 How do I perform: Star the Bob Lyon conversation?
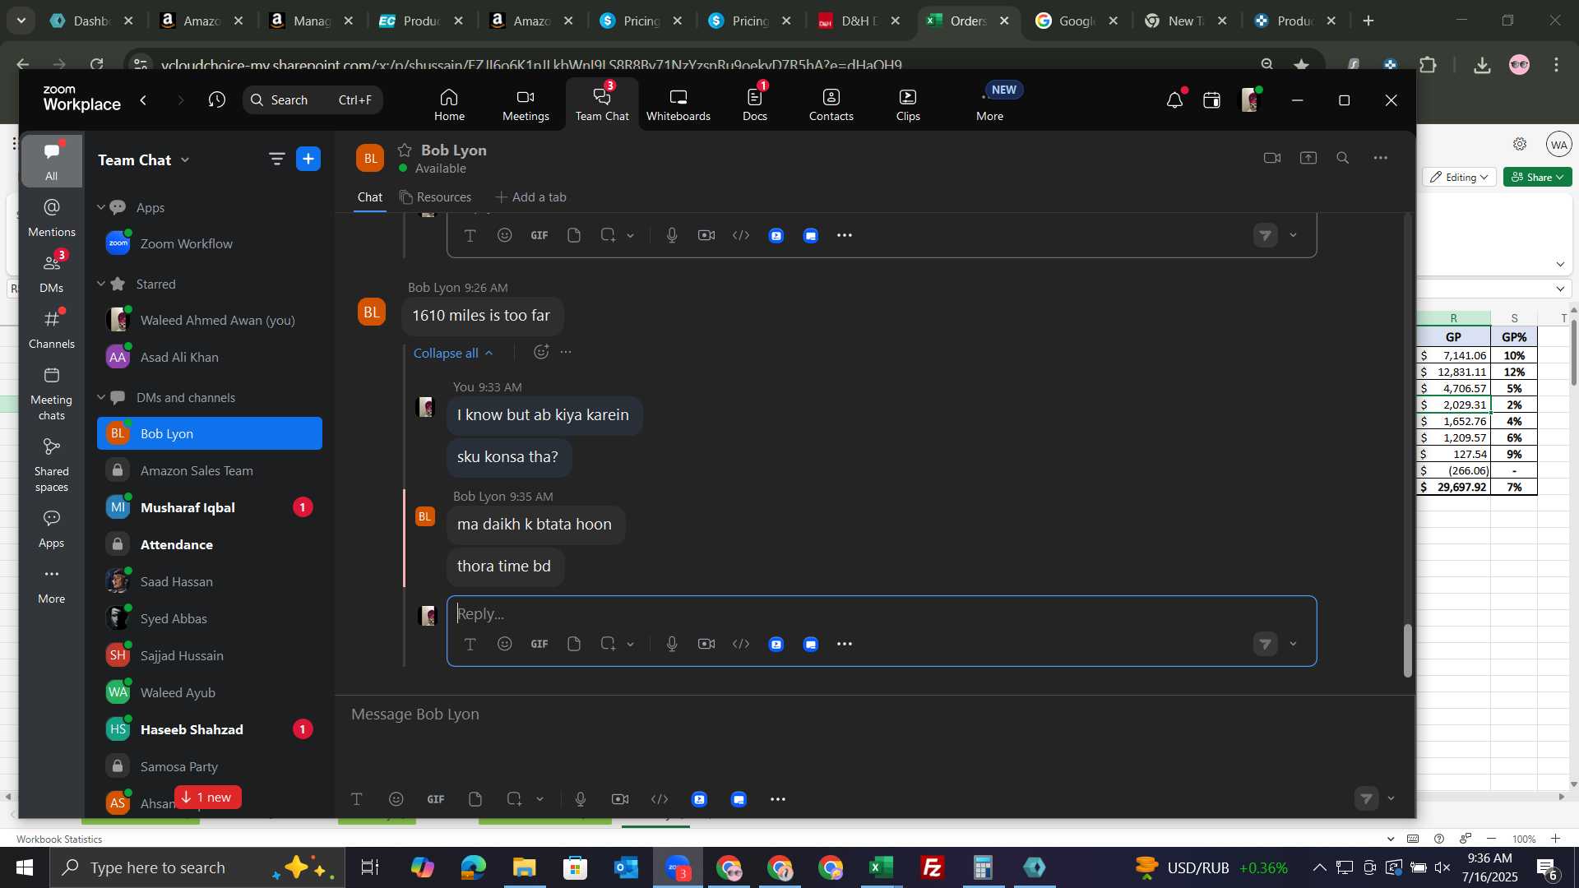pyautogui.click(x=405, y=150)
